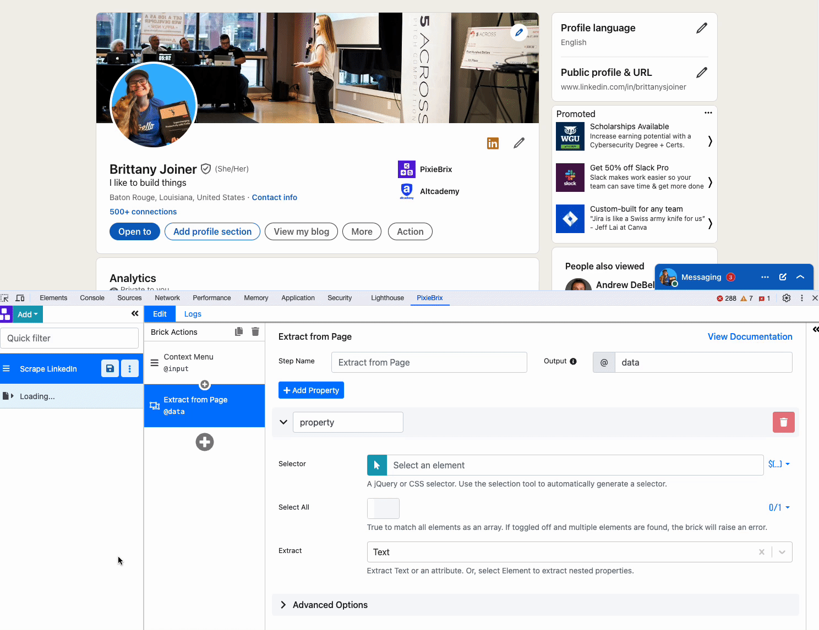Open the View Documentation link
The height and width of the screenshot is (630, 819).
(750, 336)
